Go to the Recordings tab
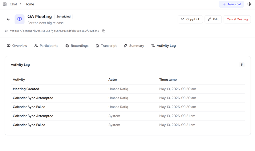Image resolution: width=255 pixels, height=151 pixels. [x=77, y=46]
